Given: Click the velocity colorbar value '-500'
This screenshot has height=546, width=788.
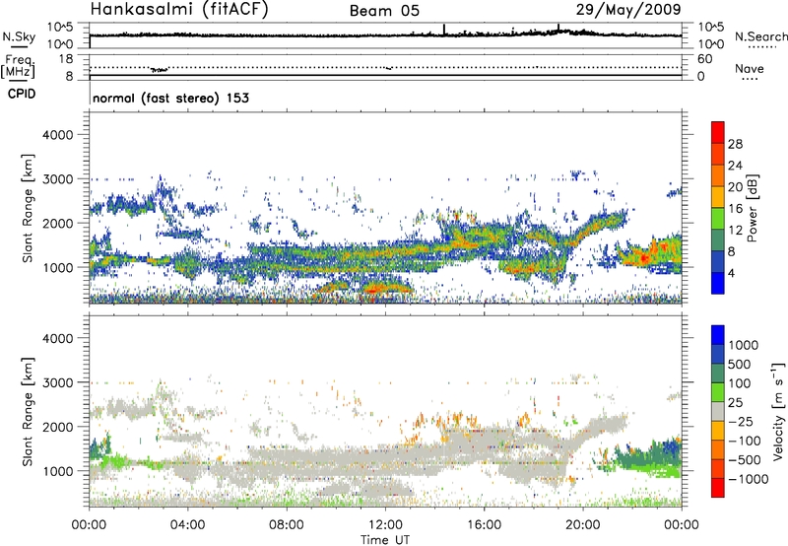Looking at the screenshot, I should pos(745,460).
